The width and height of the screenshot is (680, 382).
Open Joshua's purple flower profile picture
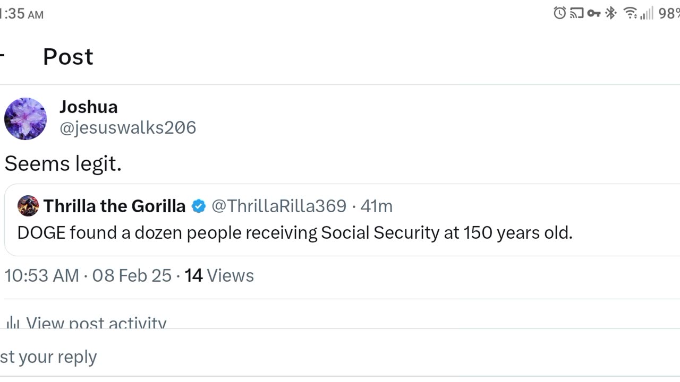[25, 118]
